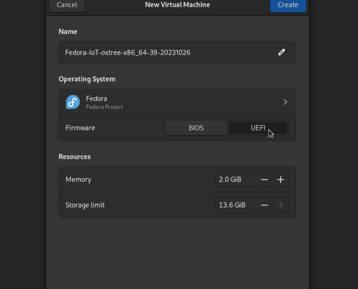Click the pencil icon to edit name

click(x=282, y=52)
